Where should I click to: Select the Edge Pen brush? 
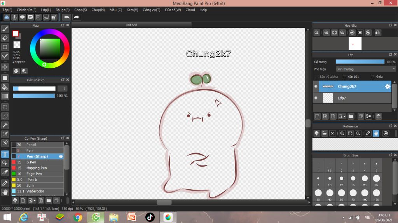tap(37, 174)
